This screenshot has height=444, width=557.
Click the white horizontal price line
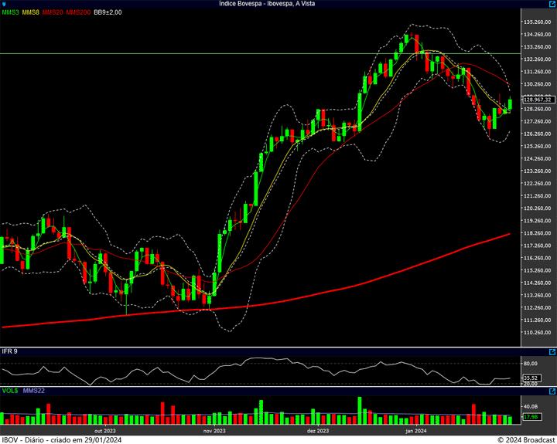(x=232, y=53)
